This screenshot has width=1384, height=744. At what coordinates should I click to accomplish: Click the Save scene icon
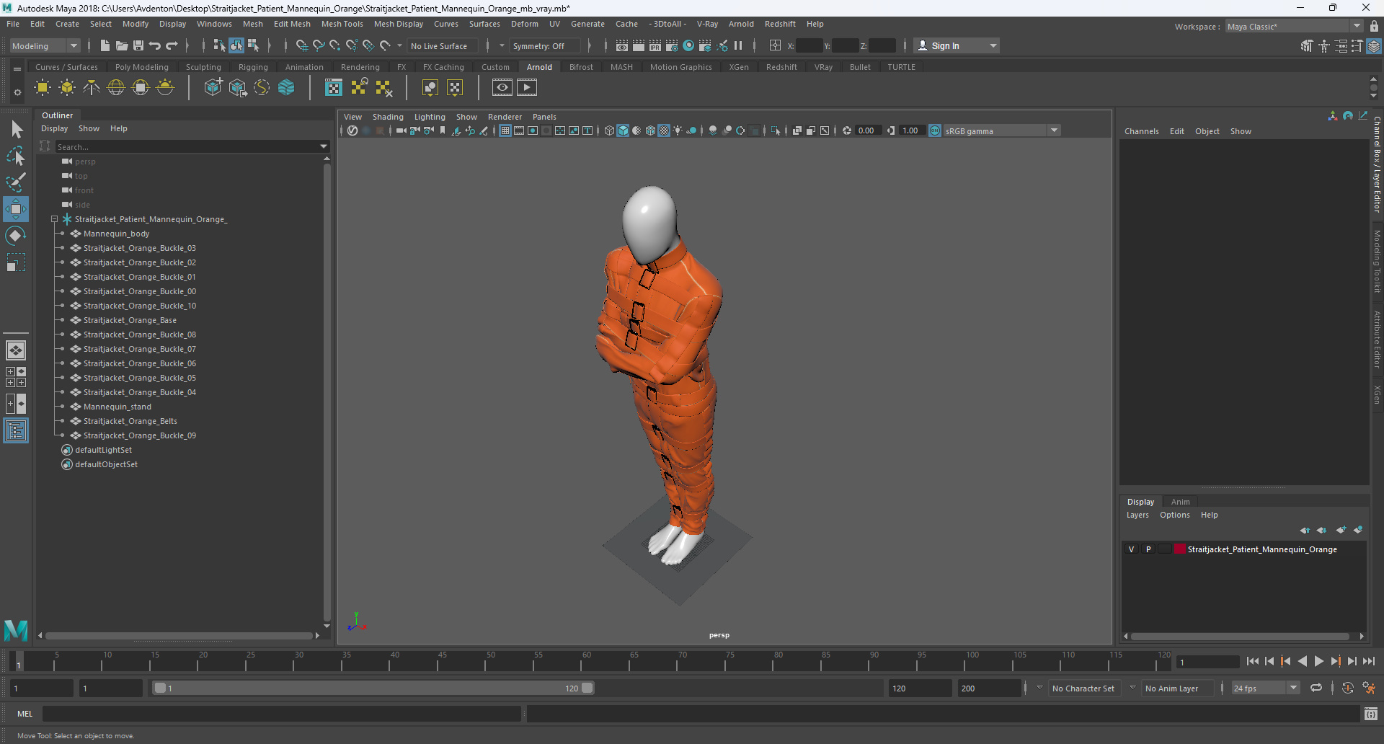138,45
